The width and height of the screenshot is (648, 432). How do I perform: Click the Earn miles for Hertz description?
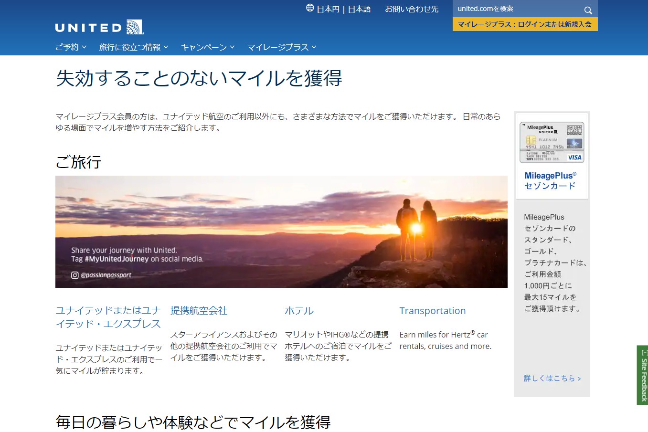[445, 340]
